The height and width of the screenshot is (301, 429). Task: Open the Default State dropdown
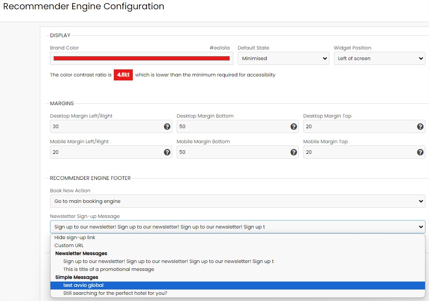point(283,58)
